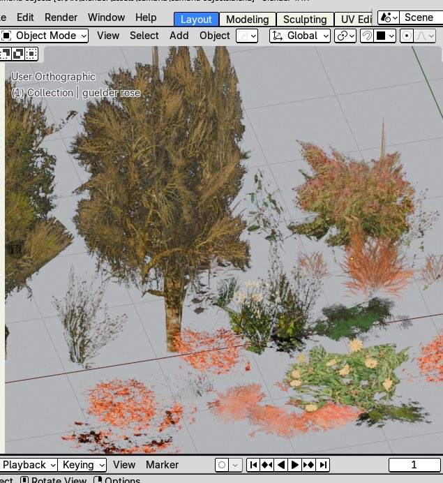Jump to the next keyframe
This screenshot has width=443, height=483.
coord(308,465)
